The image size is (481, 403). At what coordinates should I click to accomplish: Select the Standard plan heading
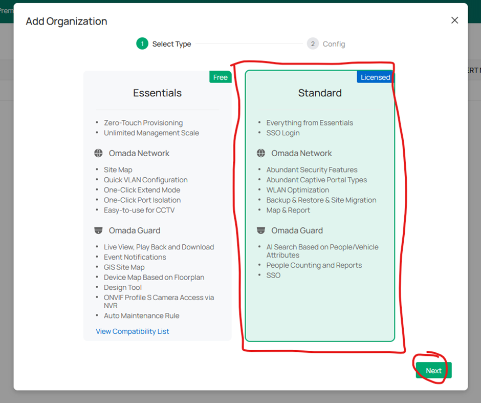(x=320, y=93)
